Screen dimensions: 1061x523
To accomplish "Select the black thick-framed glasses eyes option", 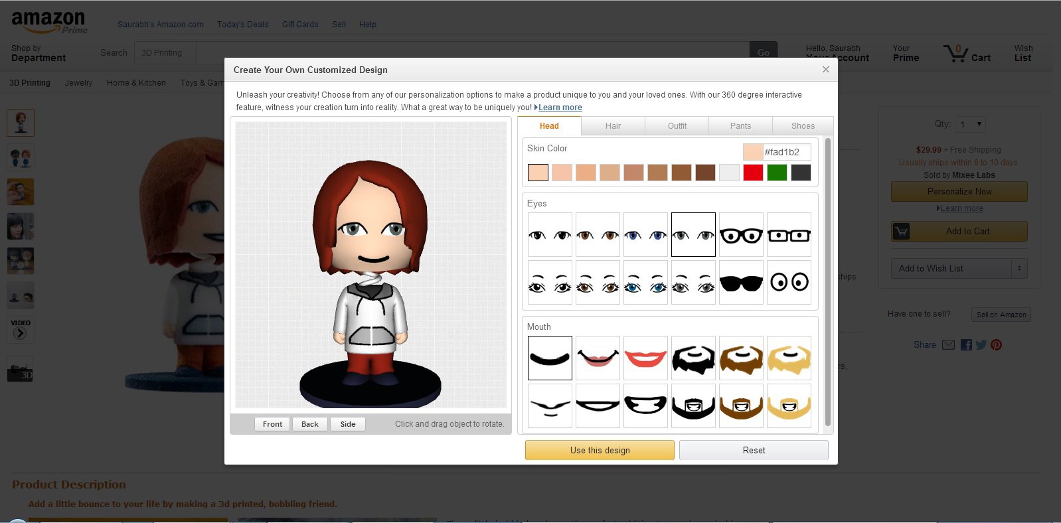I will coord(741,235).
